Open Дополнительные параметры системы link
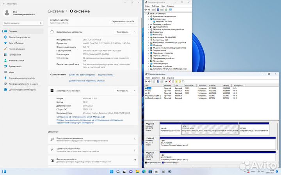The width and height of the screenshot is (281, 175). pyautogui.click(x=87, y=80)
